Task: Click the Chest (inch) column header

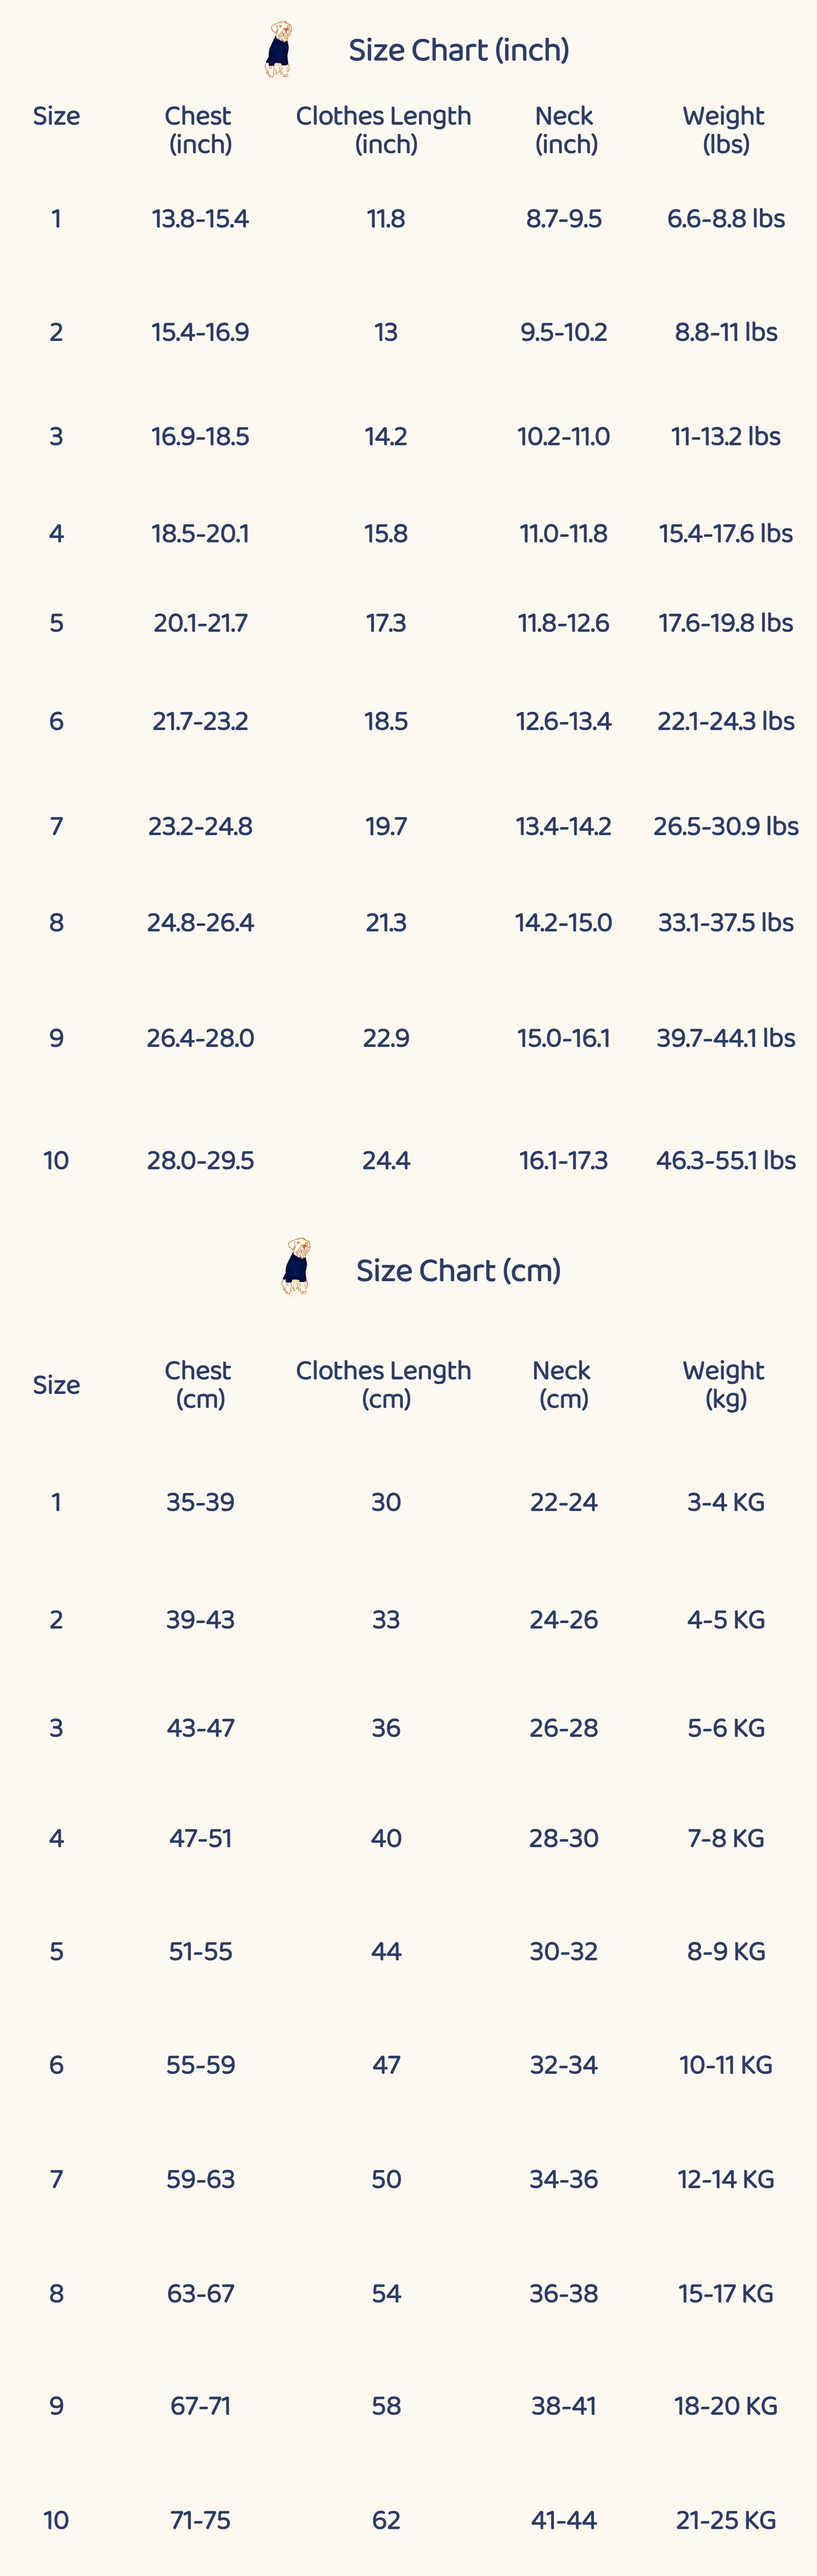Action: click(200, 130)
